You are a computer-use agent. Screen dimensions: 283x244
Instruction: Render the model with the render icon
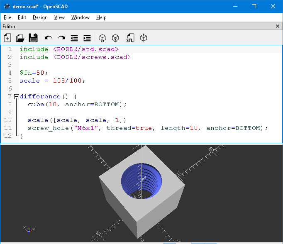click(x=115, y=38)
